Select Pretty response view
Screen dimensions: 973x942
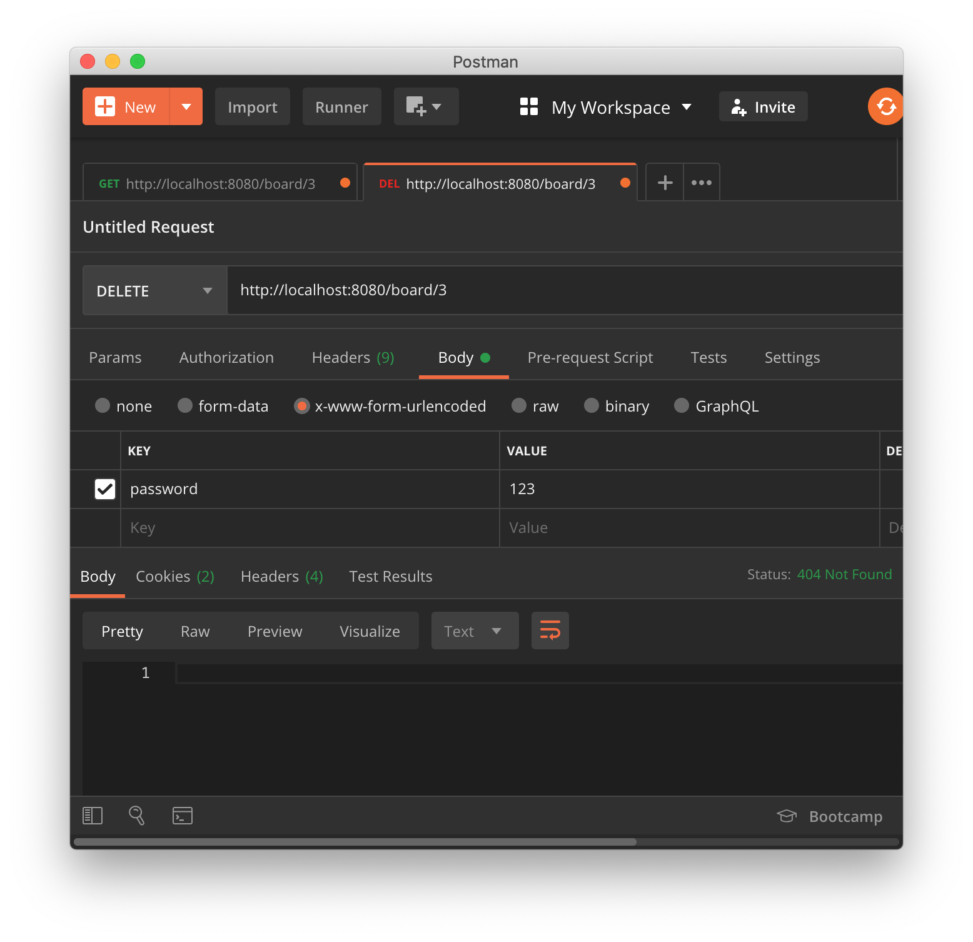coord(123,631)
